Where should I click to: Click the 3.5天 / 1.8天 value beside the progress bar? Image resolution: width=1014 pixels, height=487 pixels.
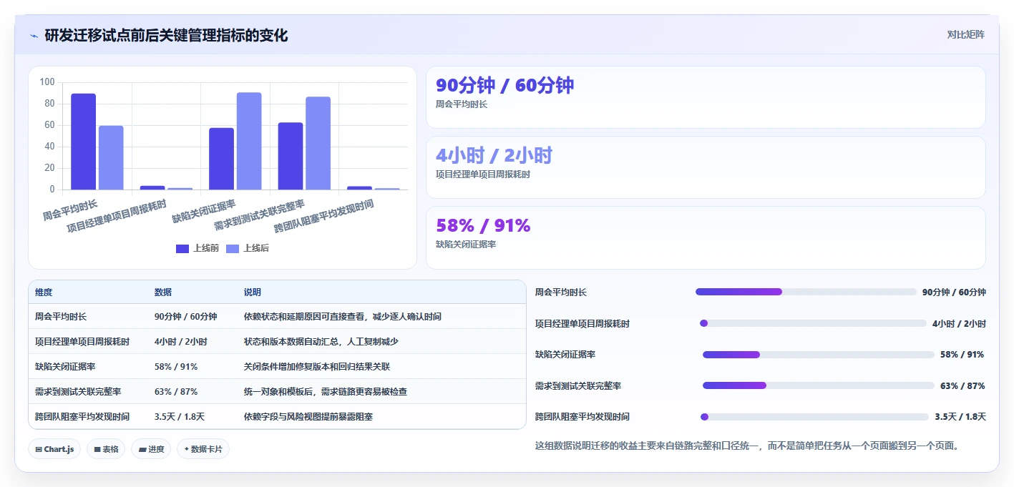coord(960,417)
